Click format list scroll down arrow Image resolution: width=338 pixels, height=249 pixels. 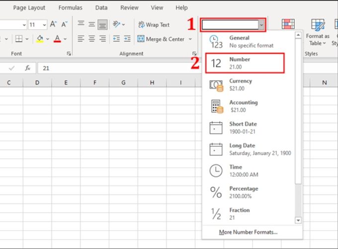298,221
